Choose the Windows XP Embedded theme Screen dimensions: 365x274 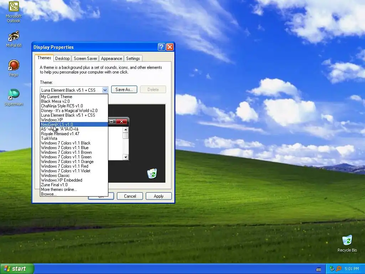74,180
